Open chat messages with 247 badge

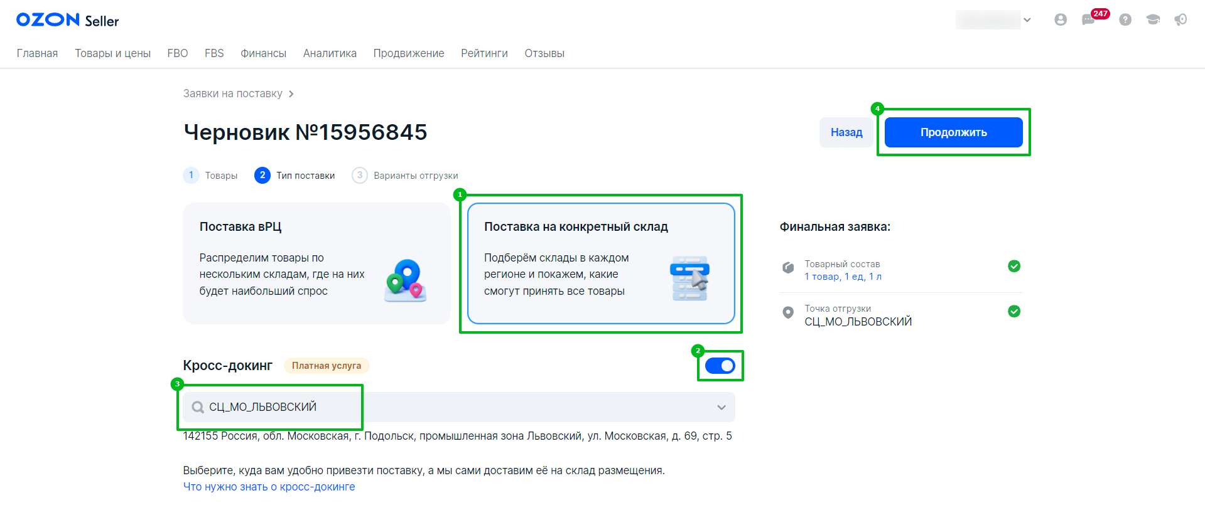pyautogui.click(x=1089, y=20)
